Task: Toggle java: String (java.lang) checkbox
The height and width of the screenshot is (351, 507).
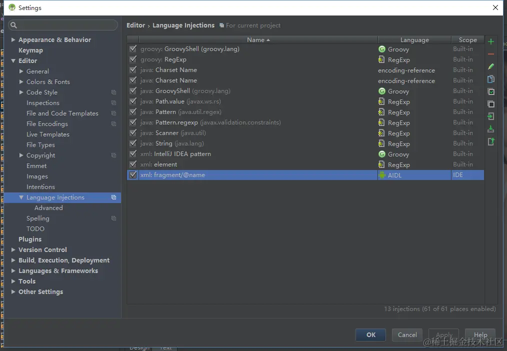Action: (x=133, y=143)
